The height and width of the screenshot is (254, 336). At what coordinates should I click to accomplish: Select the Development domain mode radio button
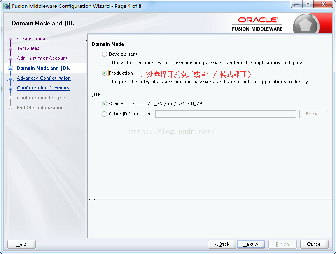[104, 54]
